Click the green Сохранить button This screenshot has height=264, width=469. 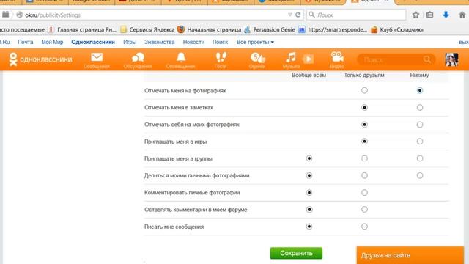296,253
